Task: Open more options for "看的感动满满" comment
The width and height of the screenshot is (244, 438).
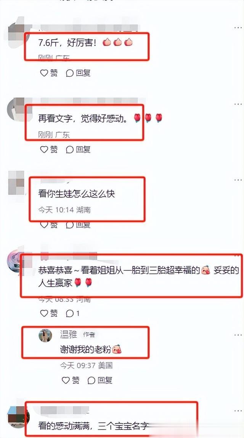Action: 238,411
